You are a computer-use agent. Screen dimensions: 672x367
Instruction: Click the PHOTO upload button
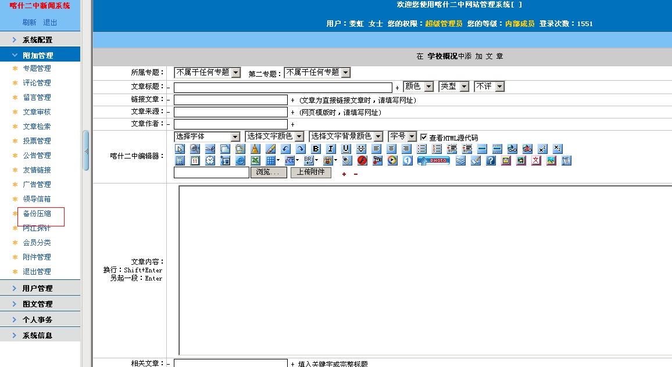point(434,161)
